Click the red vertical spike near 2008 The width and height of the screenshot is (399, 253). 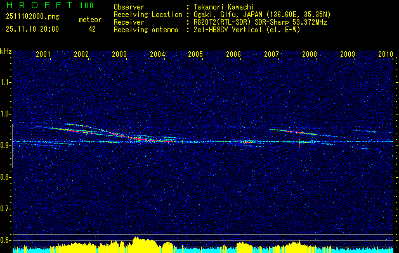pyautogui.click(x=299, y=143)
